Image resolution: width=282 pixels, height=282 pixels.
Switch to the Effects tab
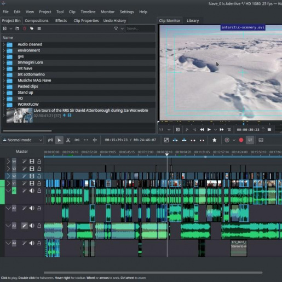(61, 21)
